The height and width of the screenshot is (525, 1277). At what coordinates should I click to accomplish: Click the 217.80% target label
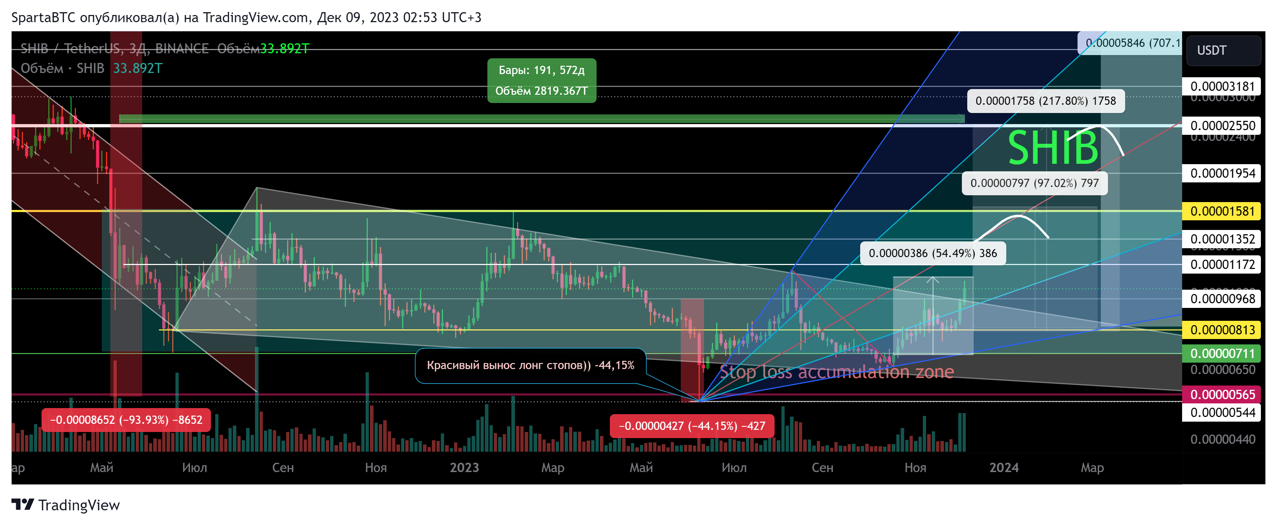(x=1046, y=101)
